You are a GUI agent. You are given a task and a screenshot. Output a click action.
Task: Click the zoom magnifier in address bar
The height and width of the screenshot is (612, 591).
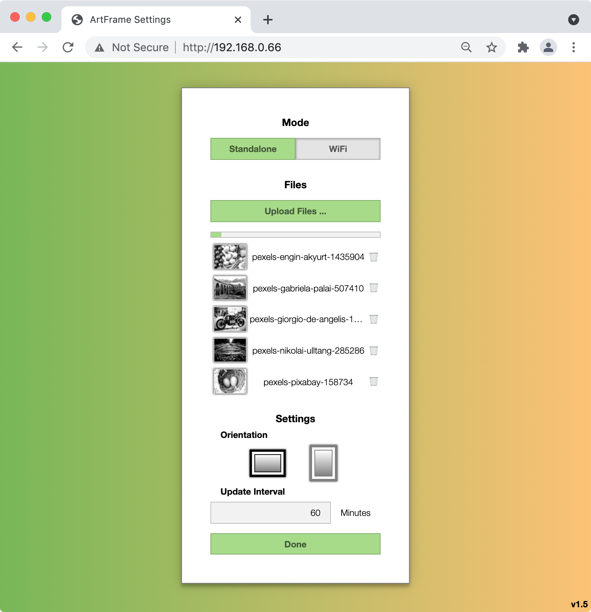pos(466,48)
